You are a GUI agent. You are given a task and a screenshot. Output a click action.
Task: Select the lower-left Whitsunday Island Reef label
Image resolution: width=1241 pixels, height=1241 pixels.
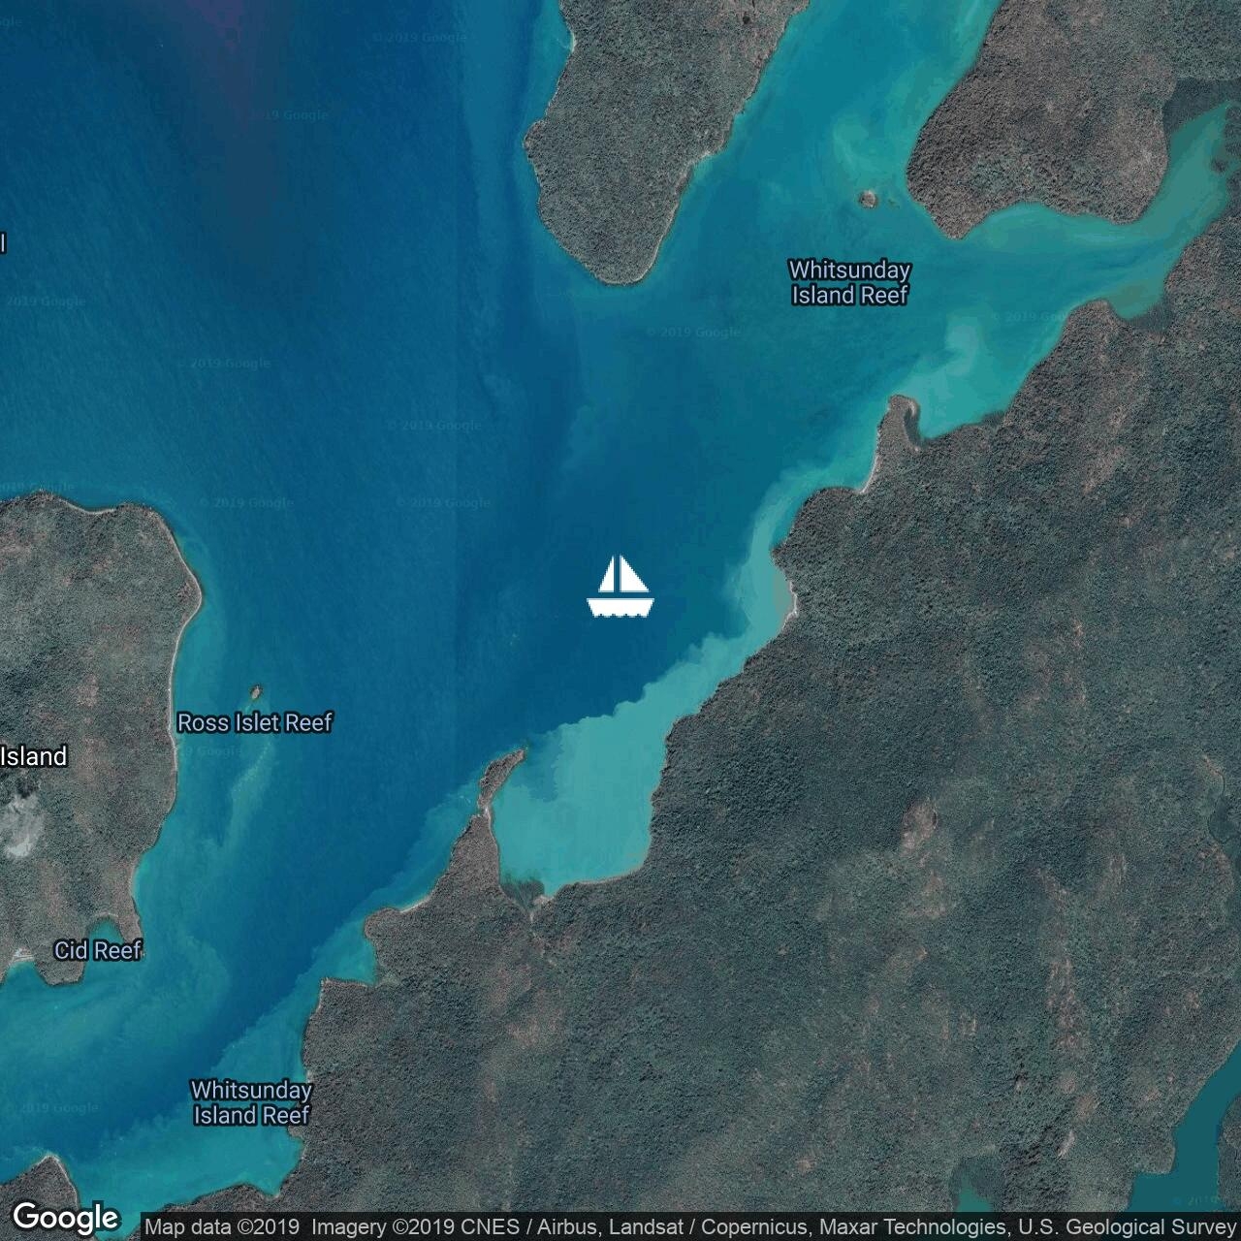251,1102
